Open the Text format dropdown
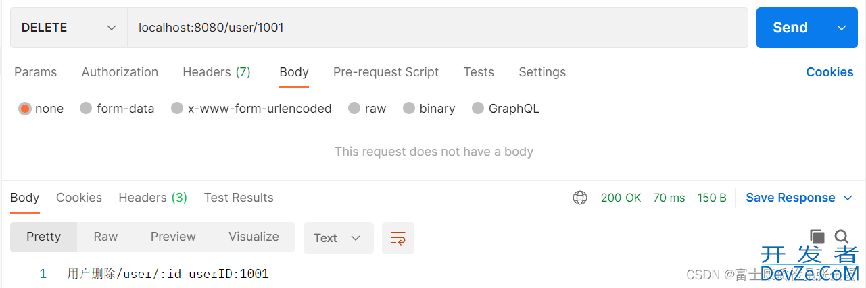The width and height of the screenshot is (866, 288). [x=338, y=238]
